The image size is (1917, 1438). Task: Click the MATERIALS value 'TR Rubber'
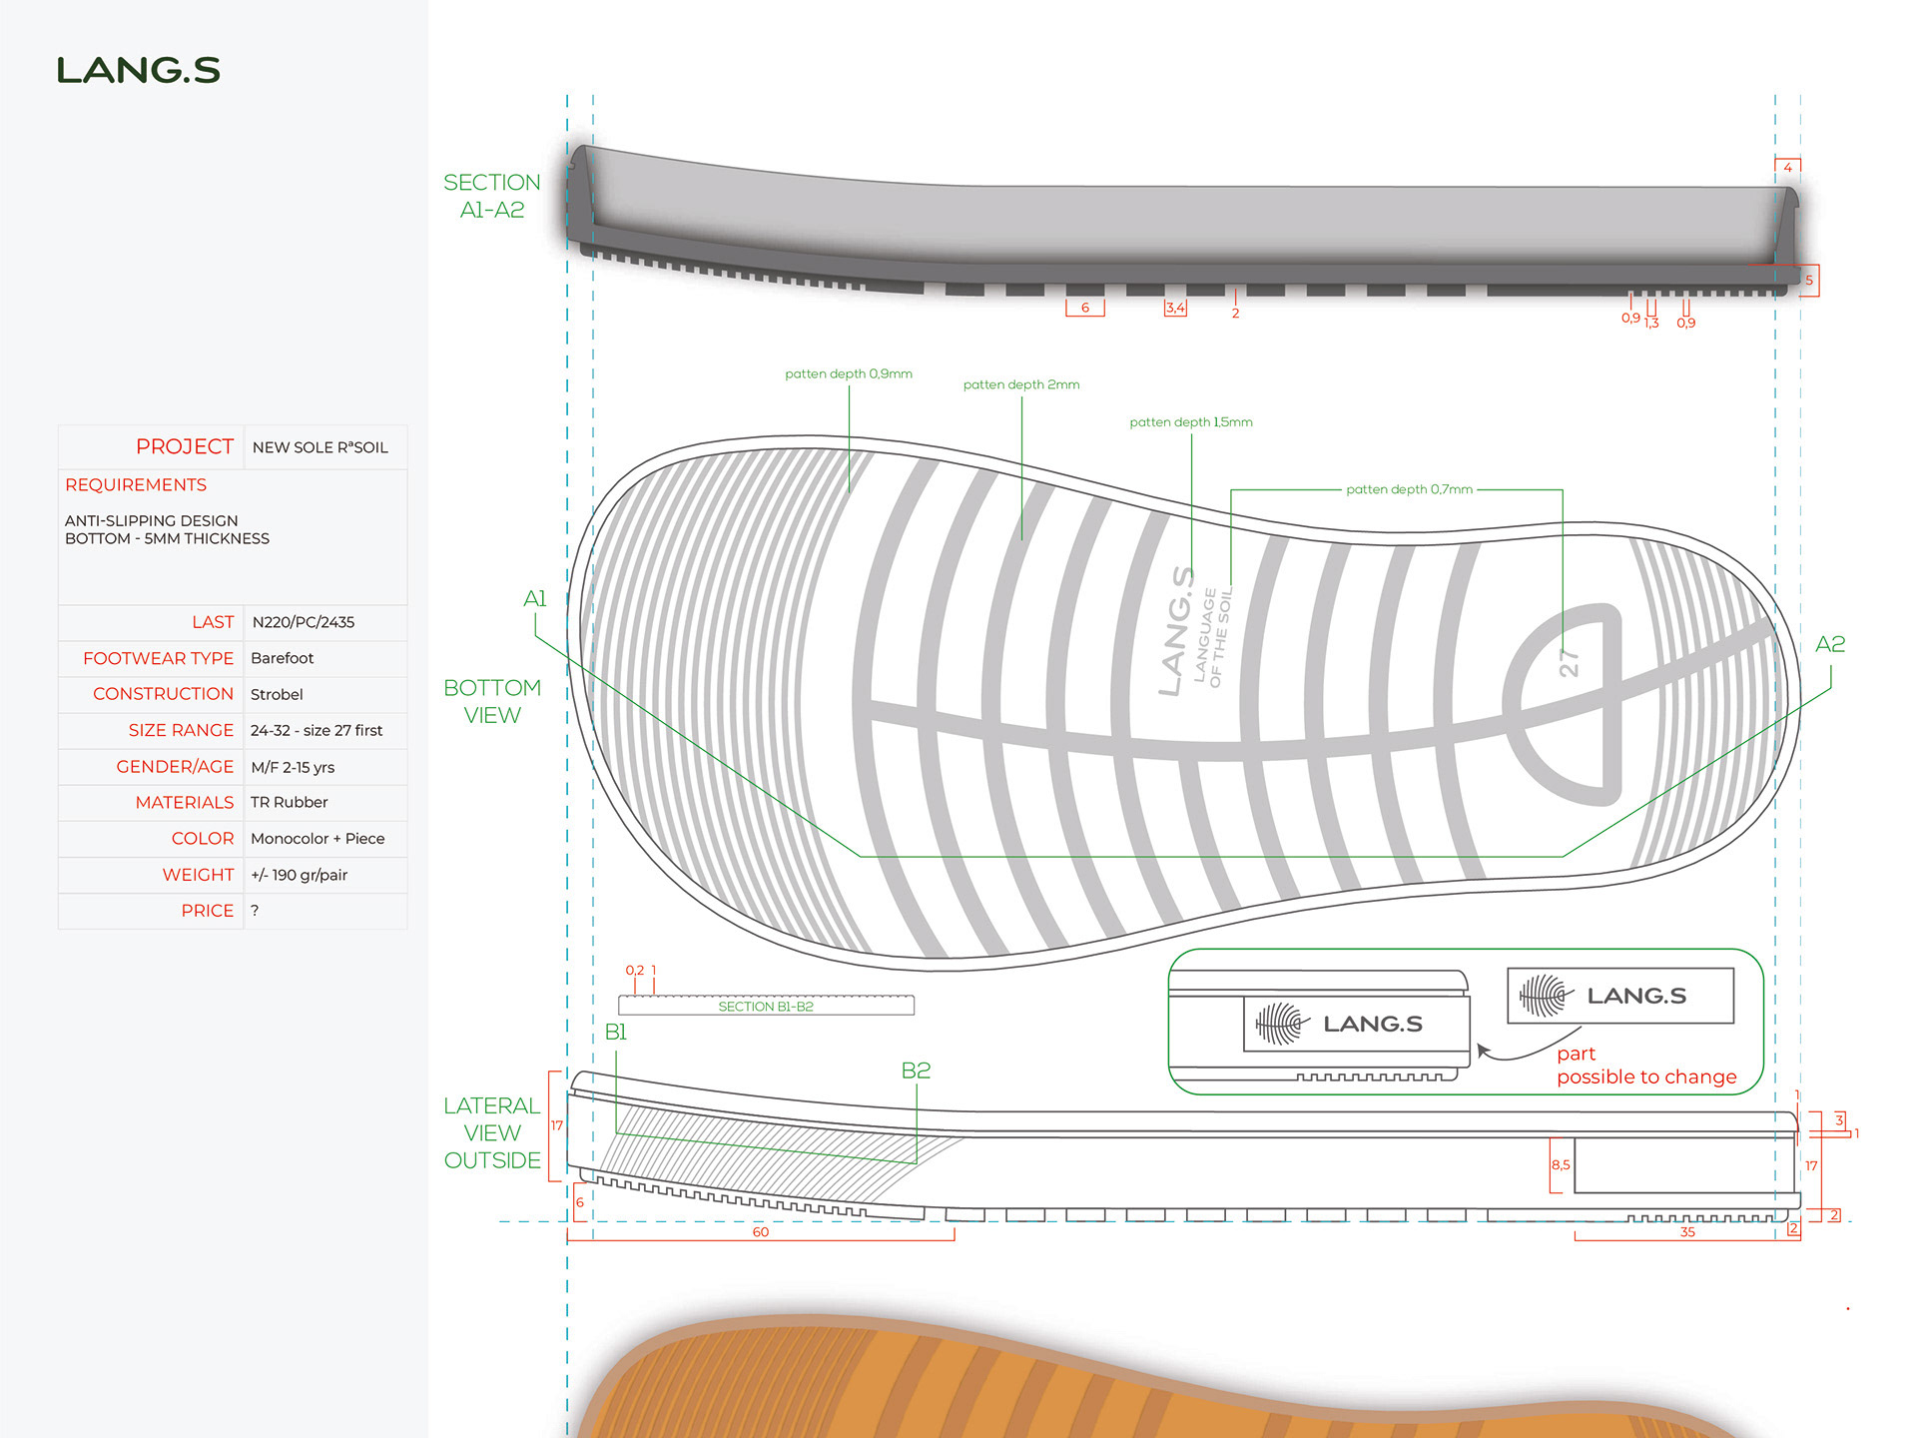289,803
